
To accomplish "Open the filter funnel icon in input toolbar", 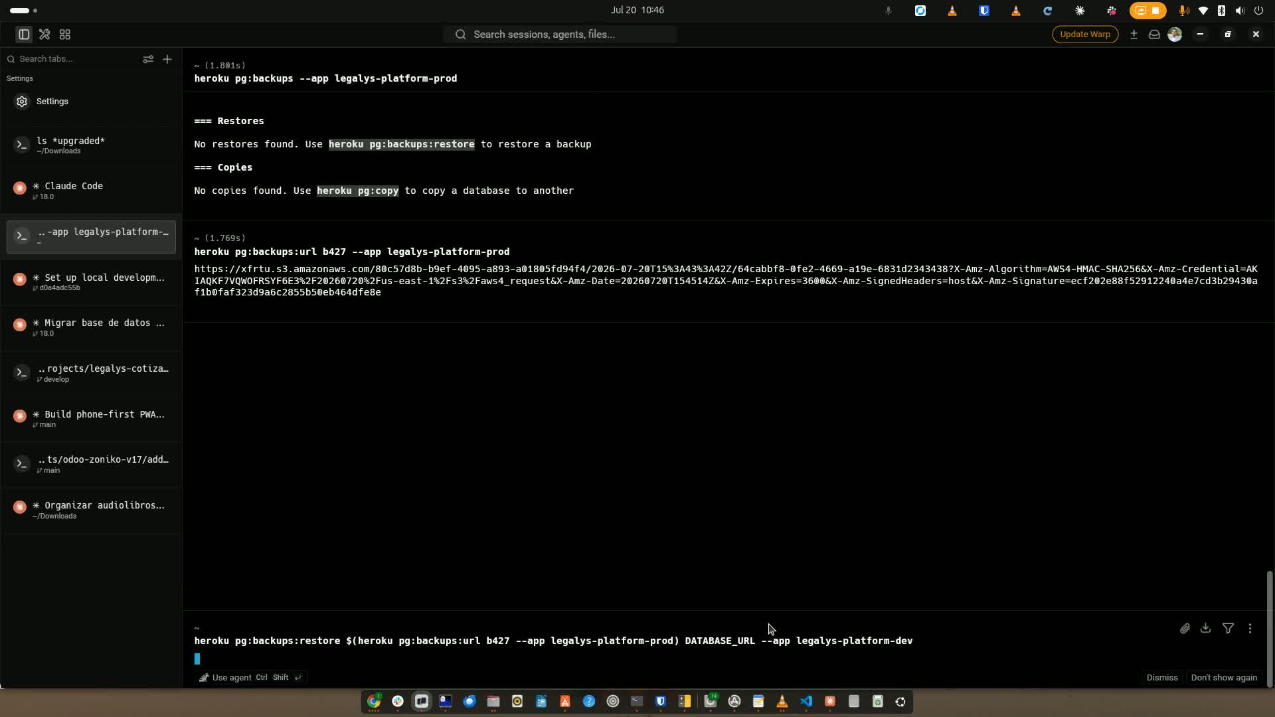I will coord(1228,628).
